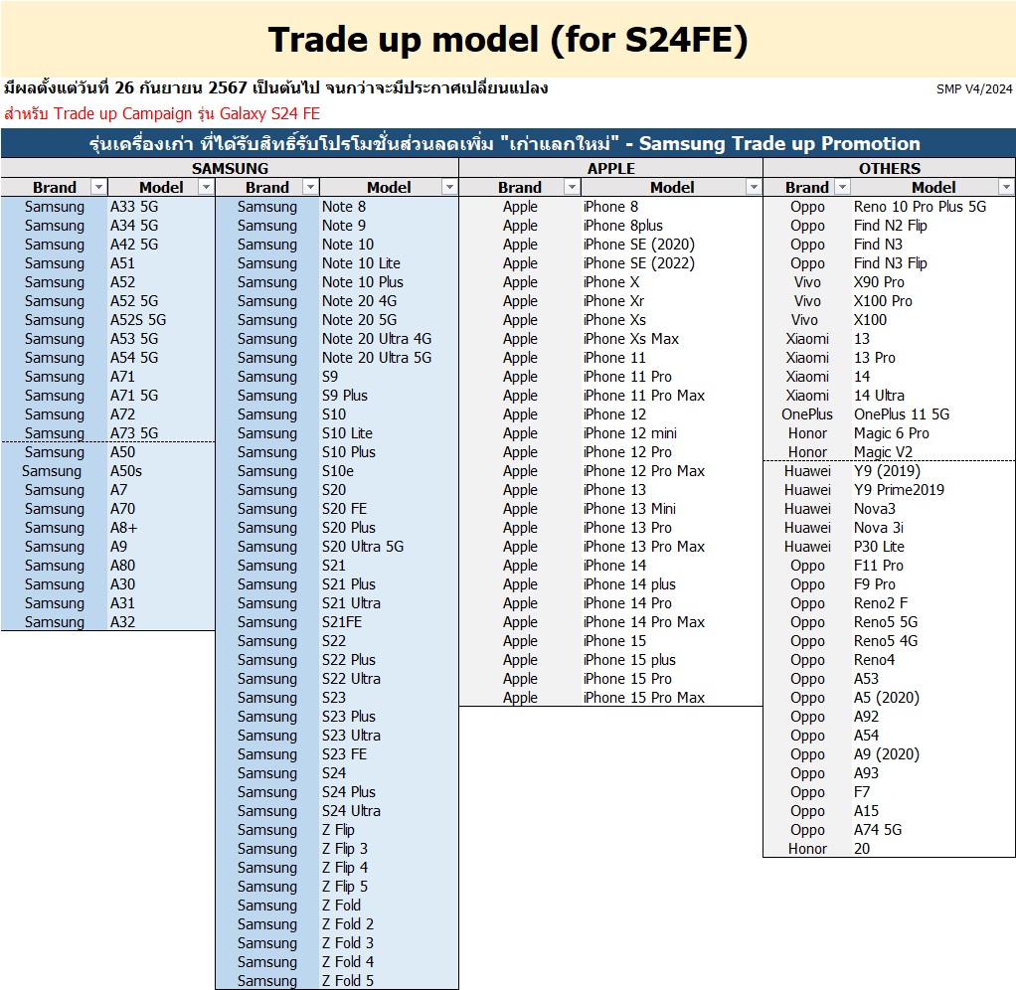The width and height of the screenshot is (1016, 990).
Task: Open the Apple Model column filter
Action: point(754,187)
